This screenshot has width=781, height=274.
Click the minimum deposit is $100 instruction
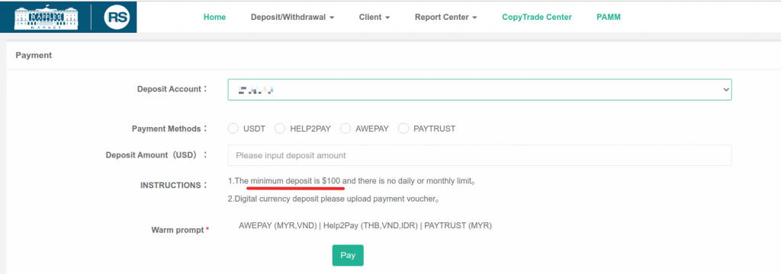click(x=352, y=181)
